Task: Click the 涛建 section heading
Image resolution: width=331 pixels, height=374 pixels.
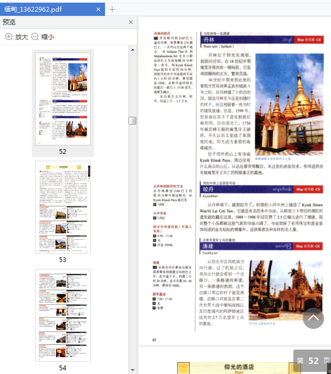Action: point(208,246)
